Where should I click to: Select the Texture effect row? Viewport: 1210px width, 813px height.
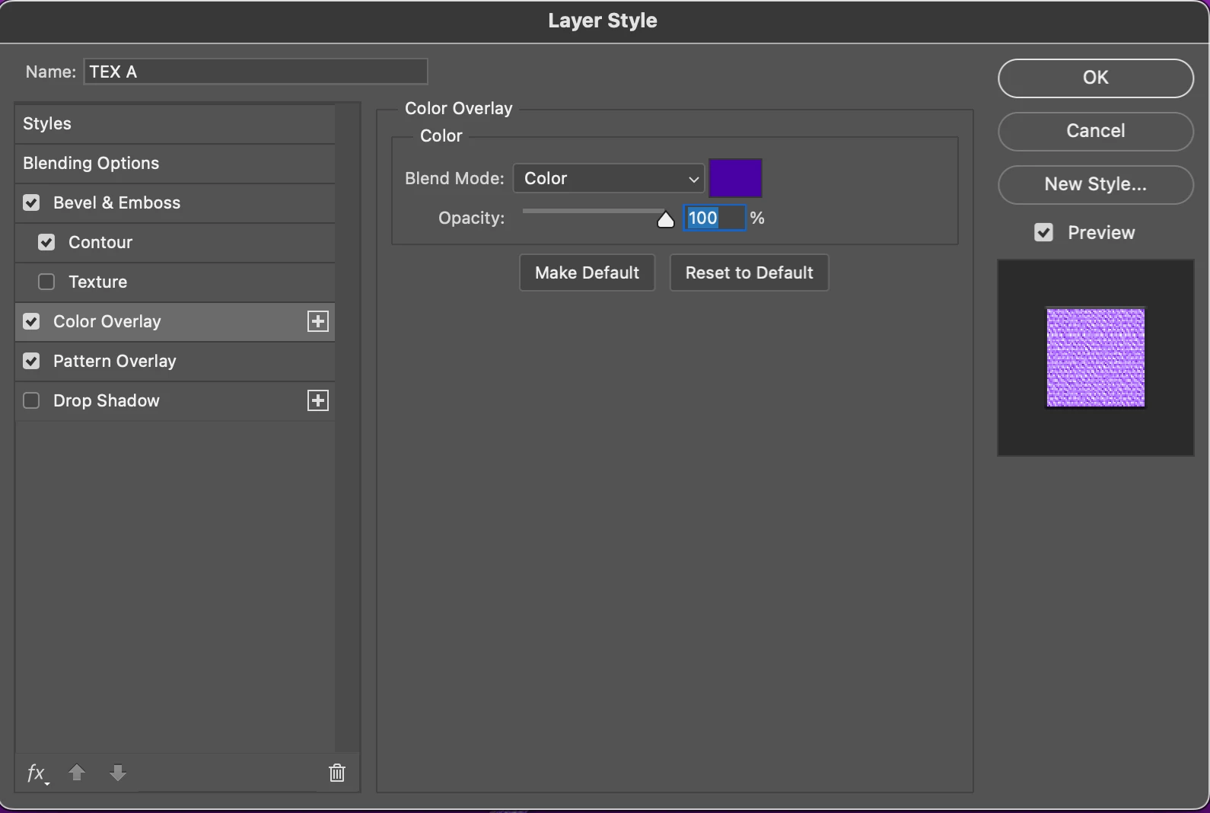[174, 282]
